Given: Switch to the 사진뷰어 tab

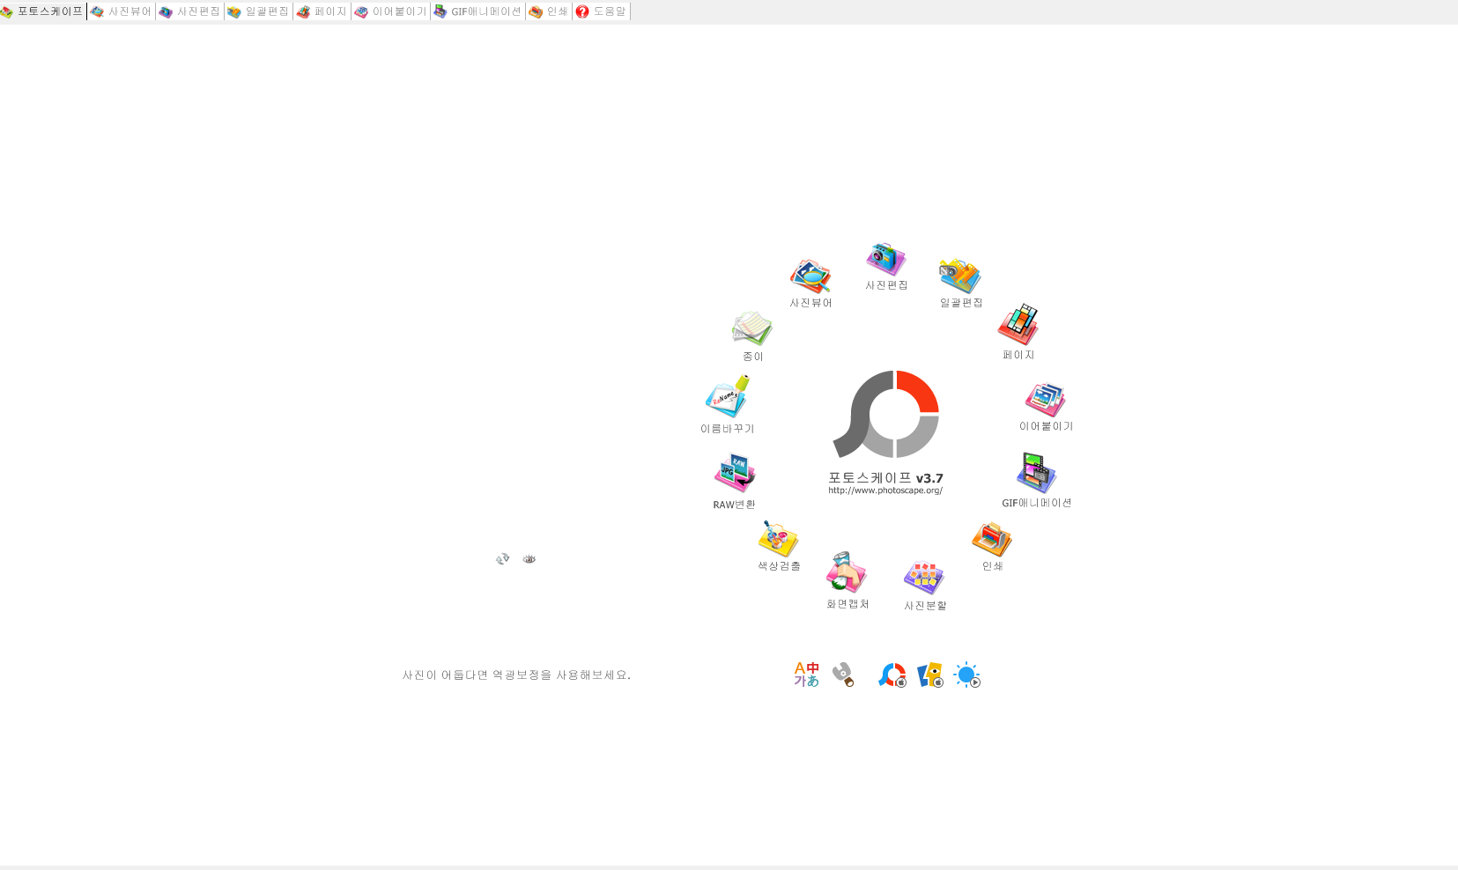Looking at the screenshot, I should coord(122,11).
